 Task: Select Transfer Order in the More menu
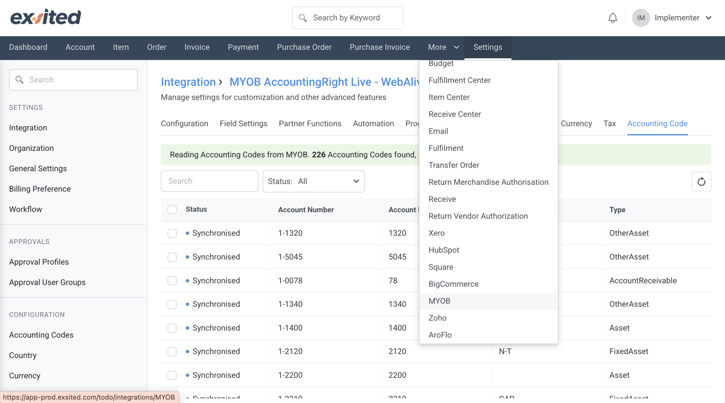pyautogui.click(x=488, y=166)
